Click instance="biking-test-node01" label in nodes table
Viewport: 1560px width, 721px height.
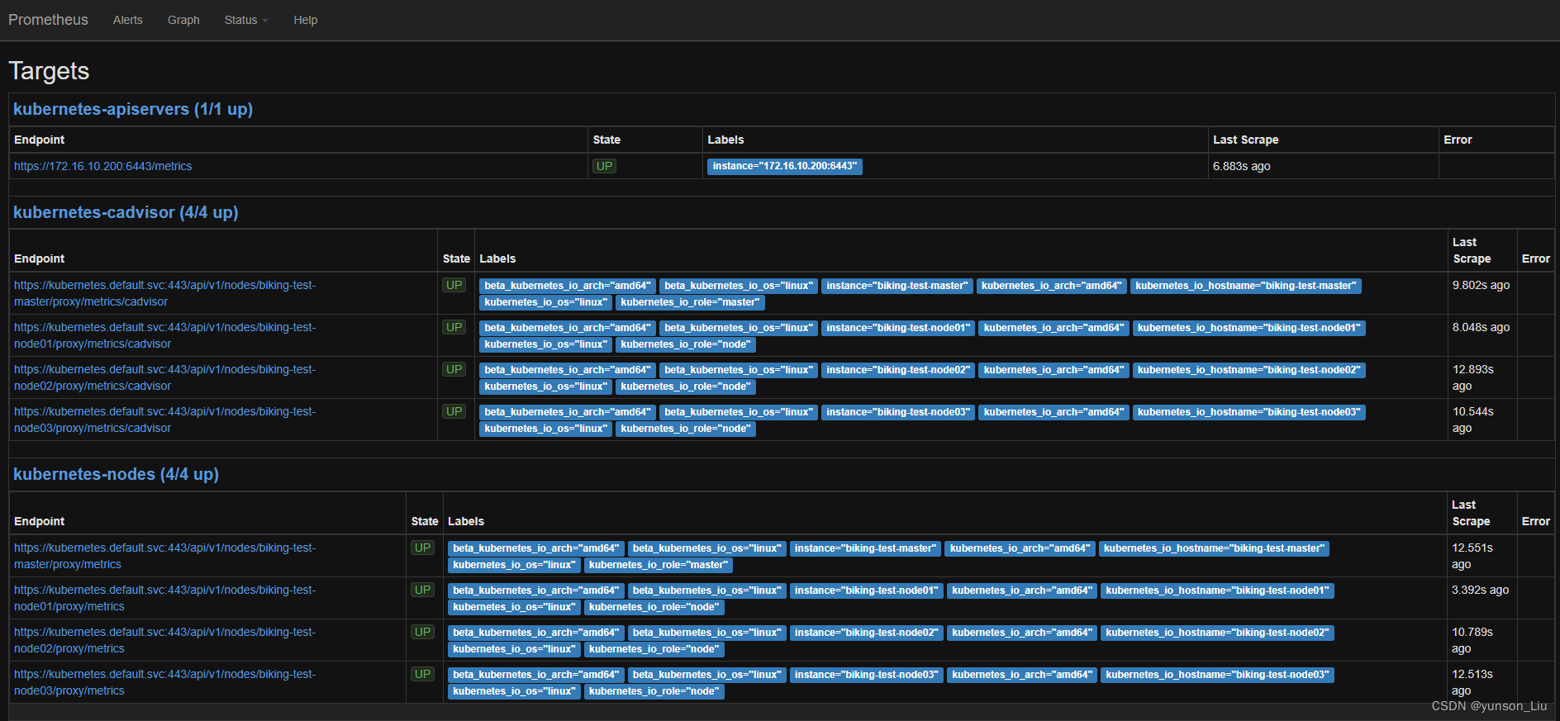click(867, 591)
